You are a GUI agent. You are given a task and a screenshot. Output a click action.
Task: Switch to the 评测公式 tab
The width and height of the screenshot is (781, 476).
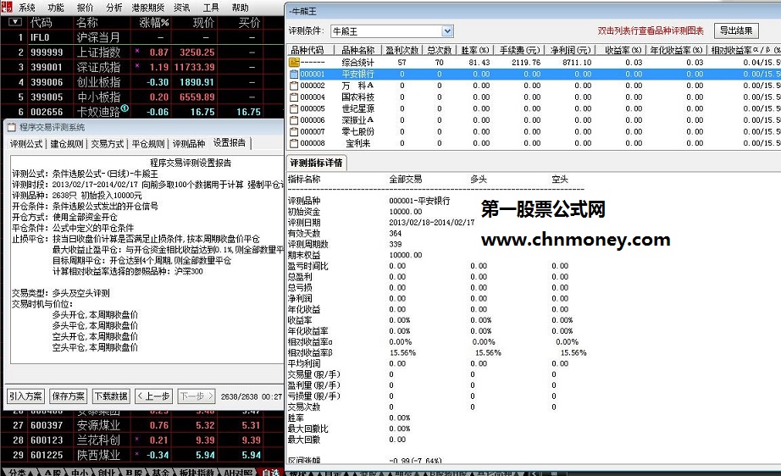pyautogui.click(x=26, y=144)
